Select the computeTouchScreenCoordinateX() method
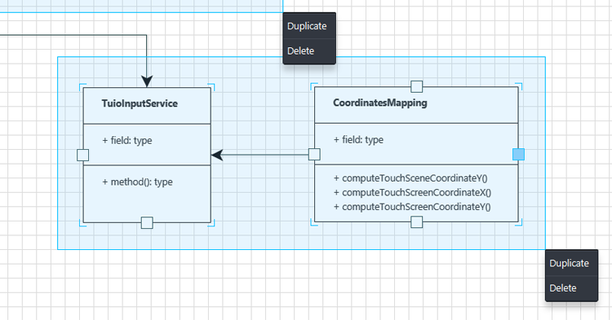612x320 pixels. [x=413, y=192]
